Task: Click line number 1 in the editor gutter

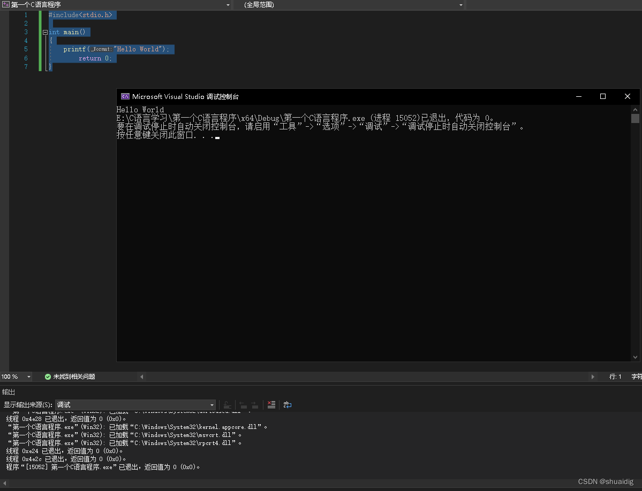Action: [26, 15]
